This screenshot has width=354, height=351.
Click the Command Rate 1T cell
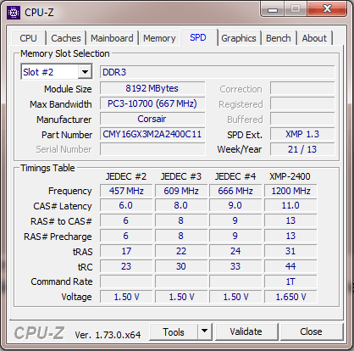click(290, 281)
